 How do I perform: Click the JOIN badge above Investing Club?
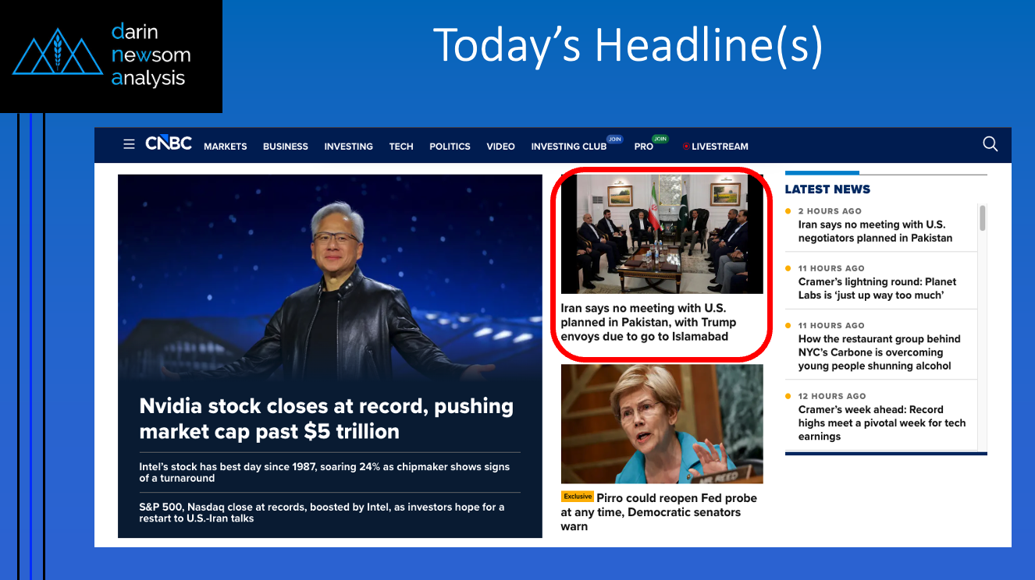pyautogui.click(x=614, y=139)
